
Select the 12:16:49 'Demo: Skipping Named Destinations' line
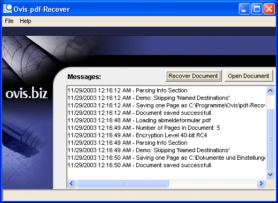[149, 150]
